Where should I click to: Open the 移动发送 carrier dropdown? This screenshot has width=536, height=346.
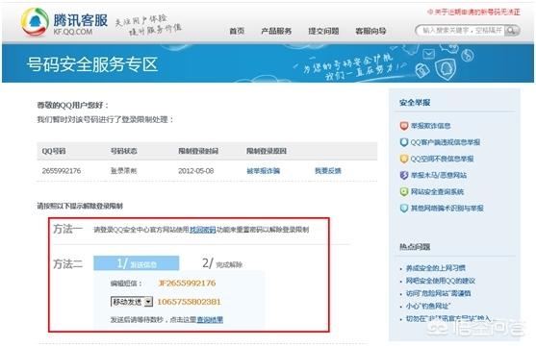[x=132, y=302]
